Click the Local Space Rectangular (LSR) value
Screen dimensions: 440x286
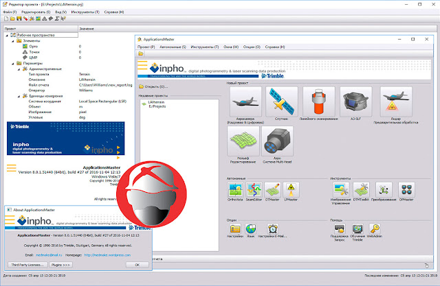(102, 102)
